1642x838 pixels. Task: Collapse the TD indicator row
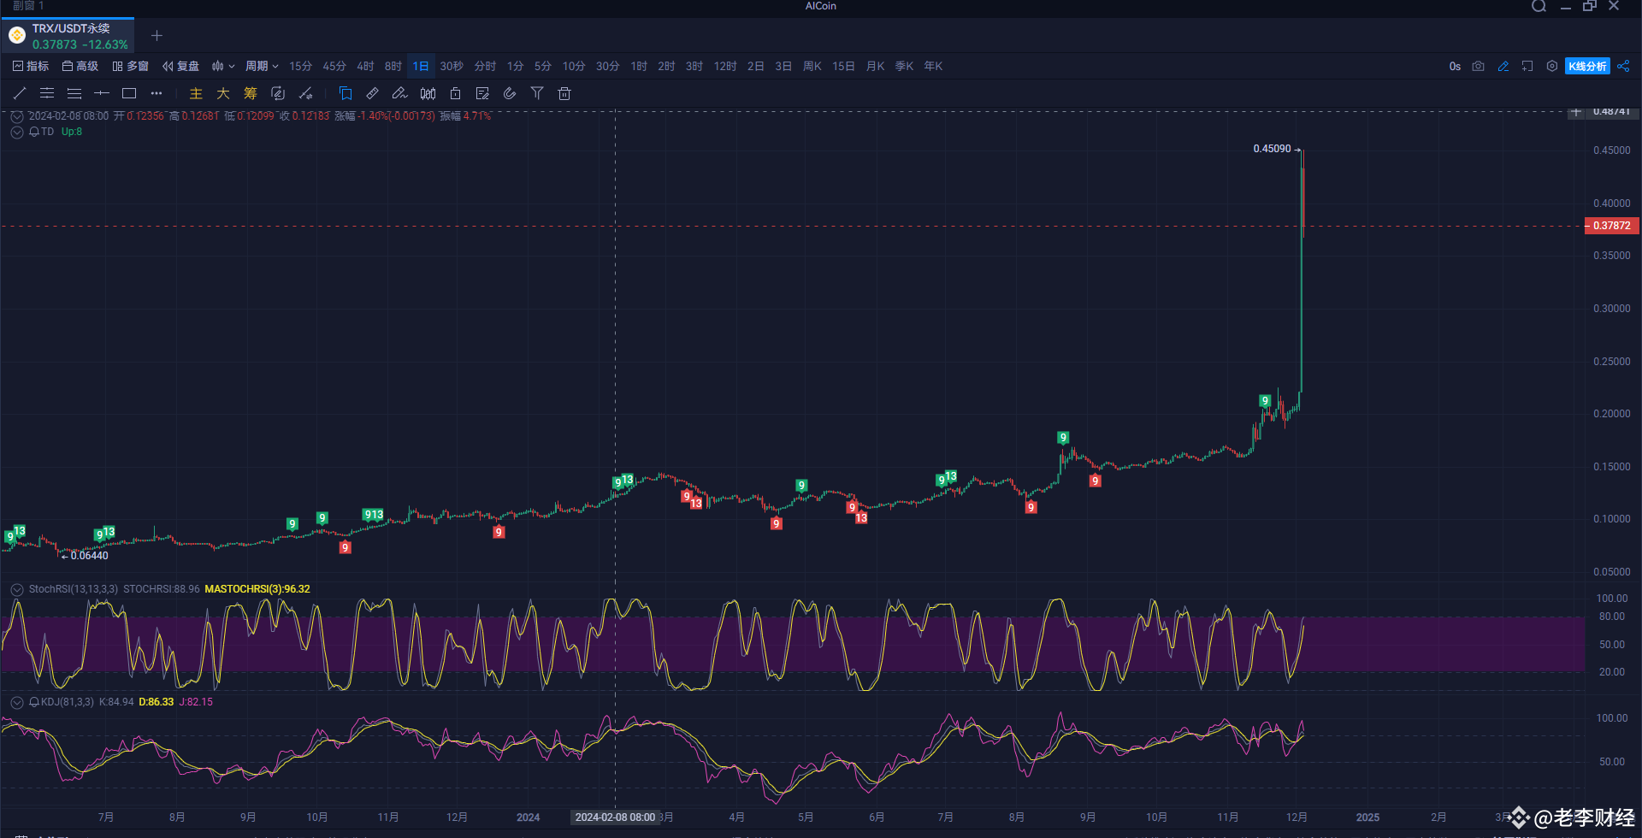coord(16,132)
